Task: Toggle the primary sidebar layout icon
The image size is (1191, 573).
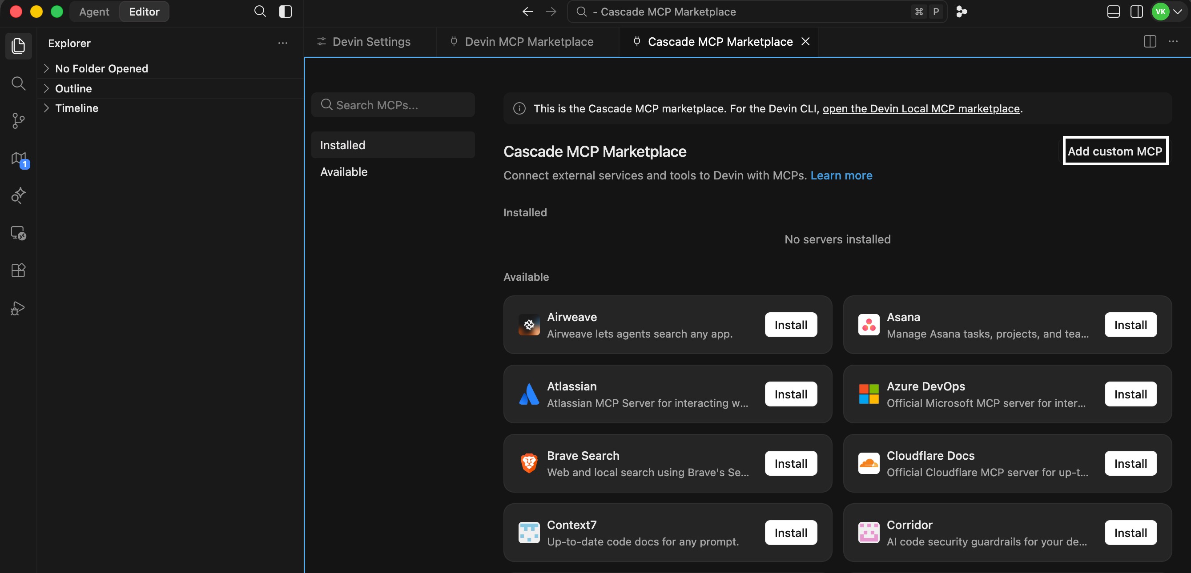Action: pos(285,12)
